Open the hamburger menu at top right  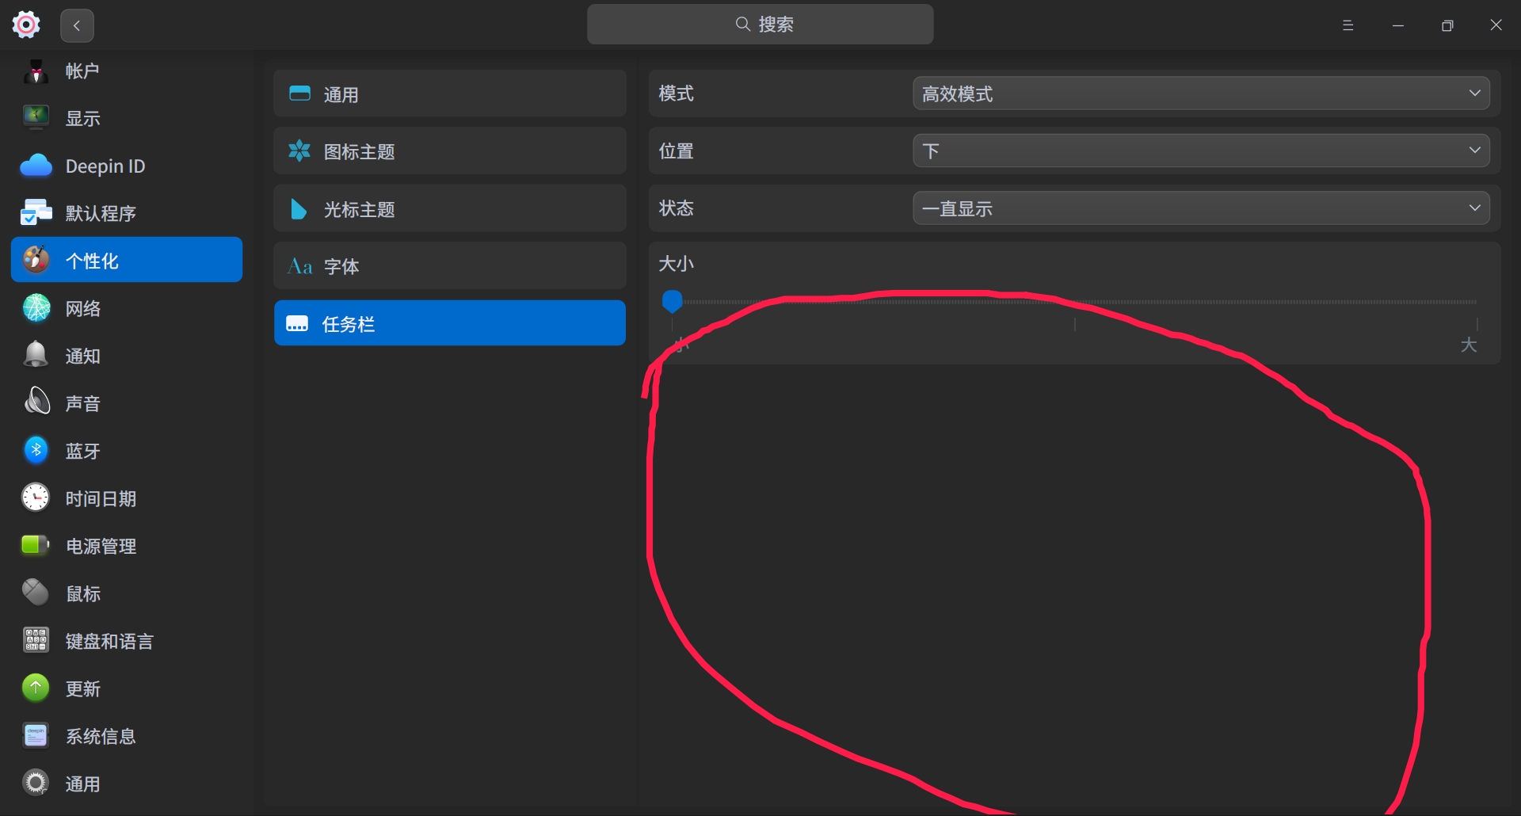[1348, 25]
